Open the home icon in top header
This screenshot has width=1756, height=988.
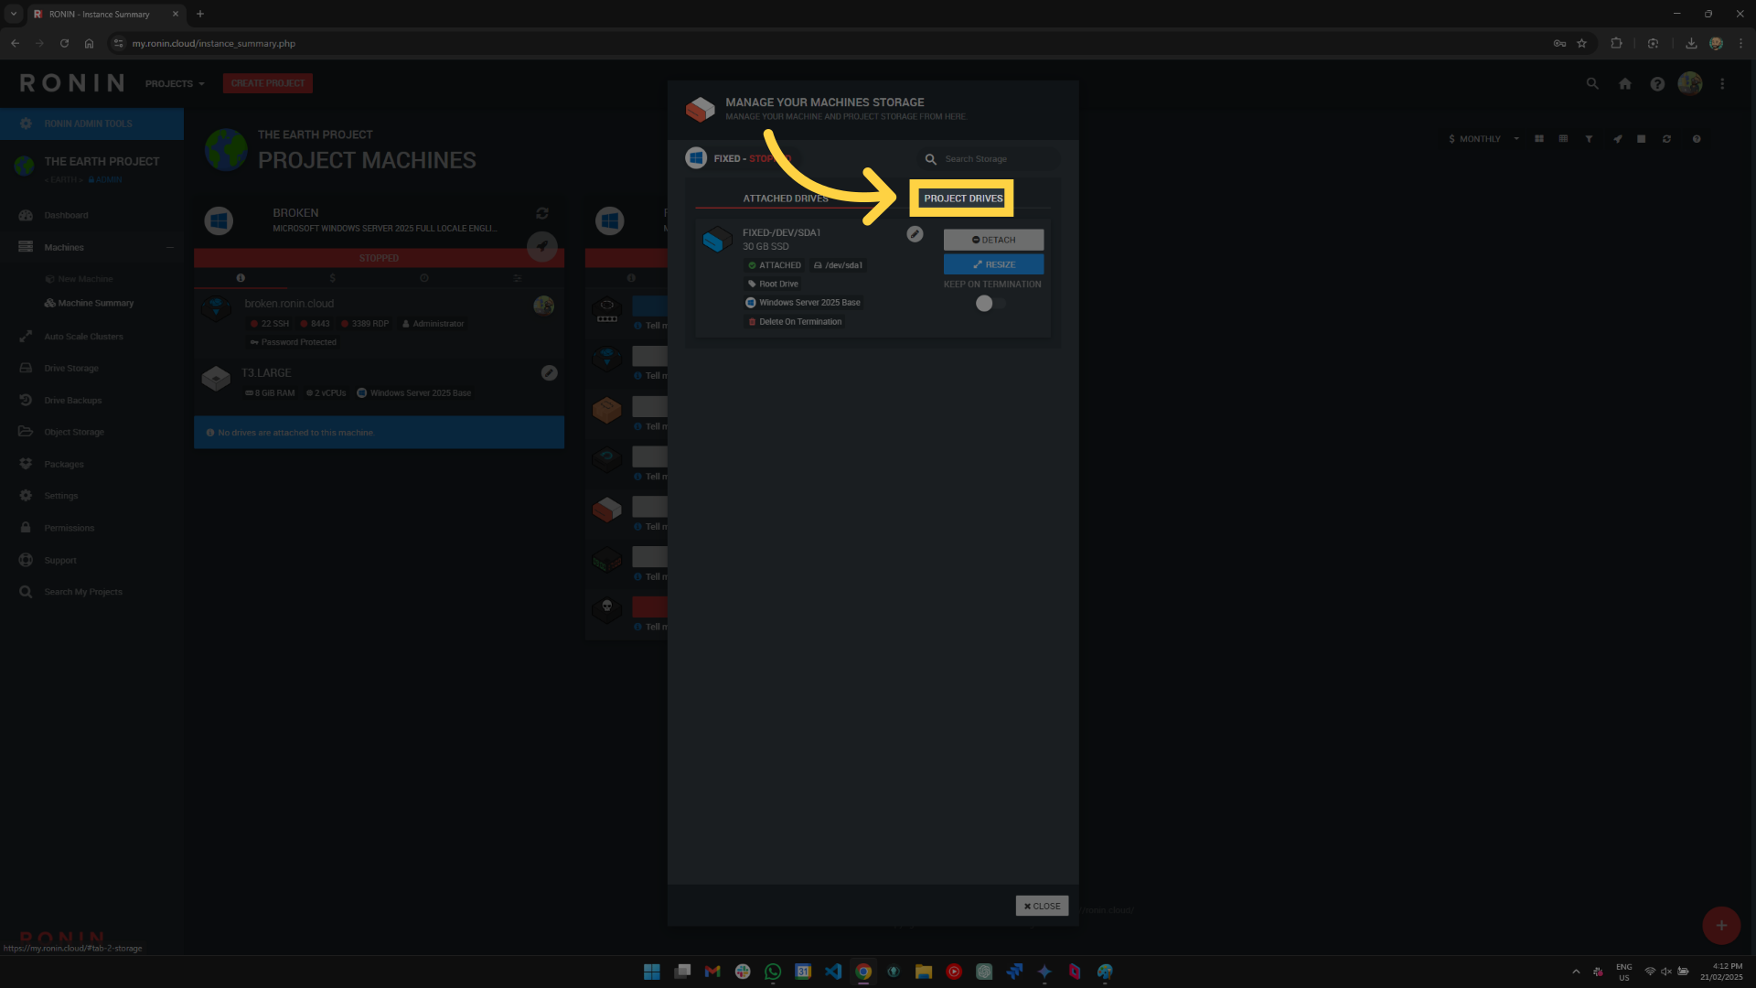coord(1625,83)
